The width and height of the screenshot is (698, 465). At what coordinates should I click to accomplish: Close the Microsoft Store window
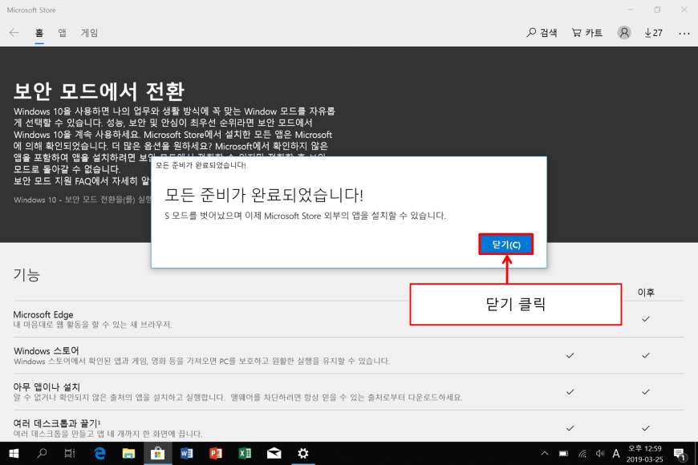[684, 10]
